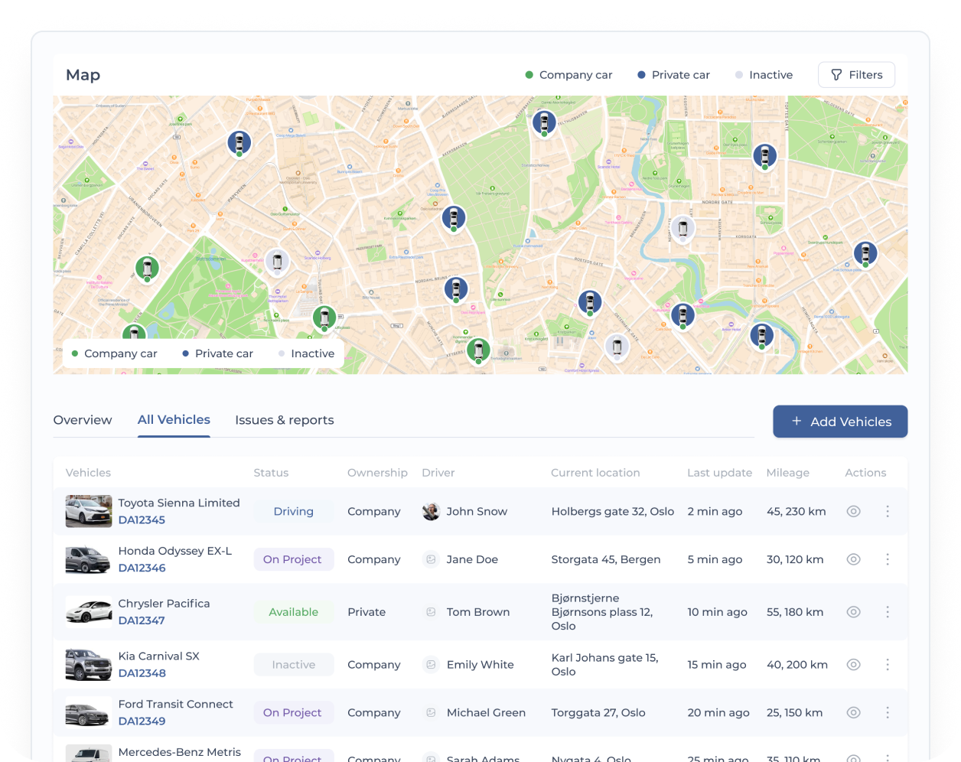Click the DA12349 vehicle ID link
The image size is (961, 762).
coord(142,721)
